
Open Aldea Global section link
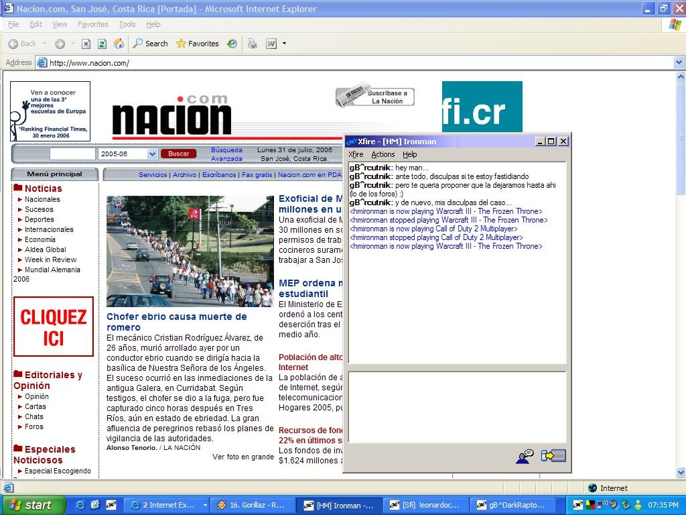[46, 249]
